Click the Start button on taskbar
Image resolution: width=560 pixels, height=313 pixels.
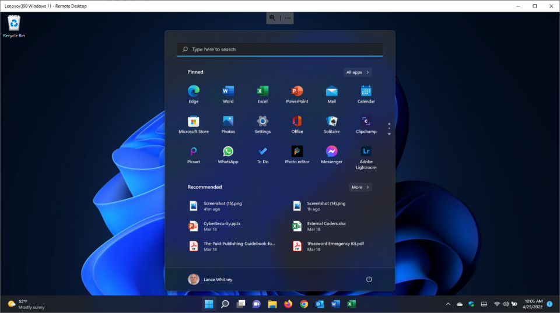[209, 304]
